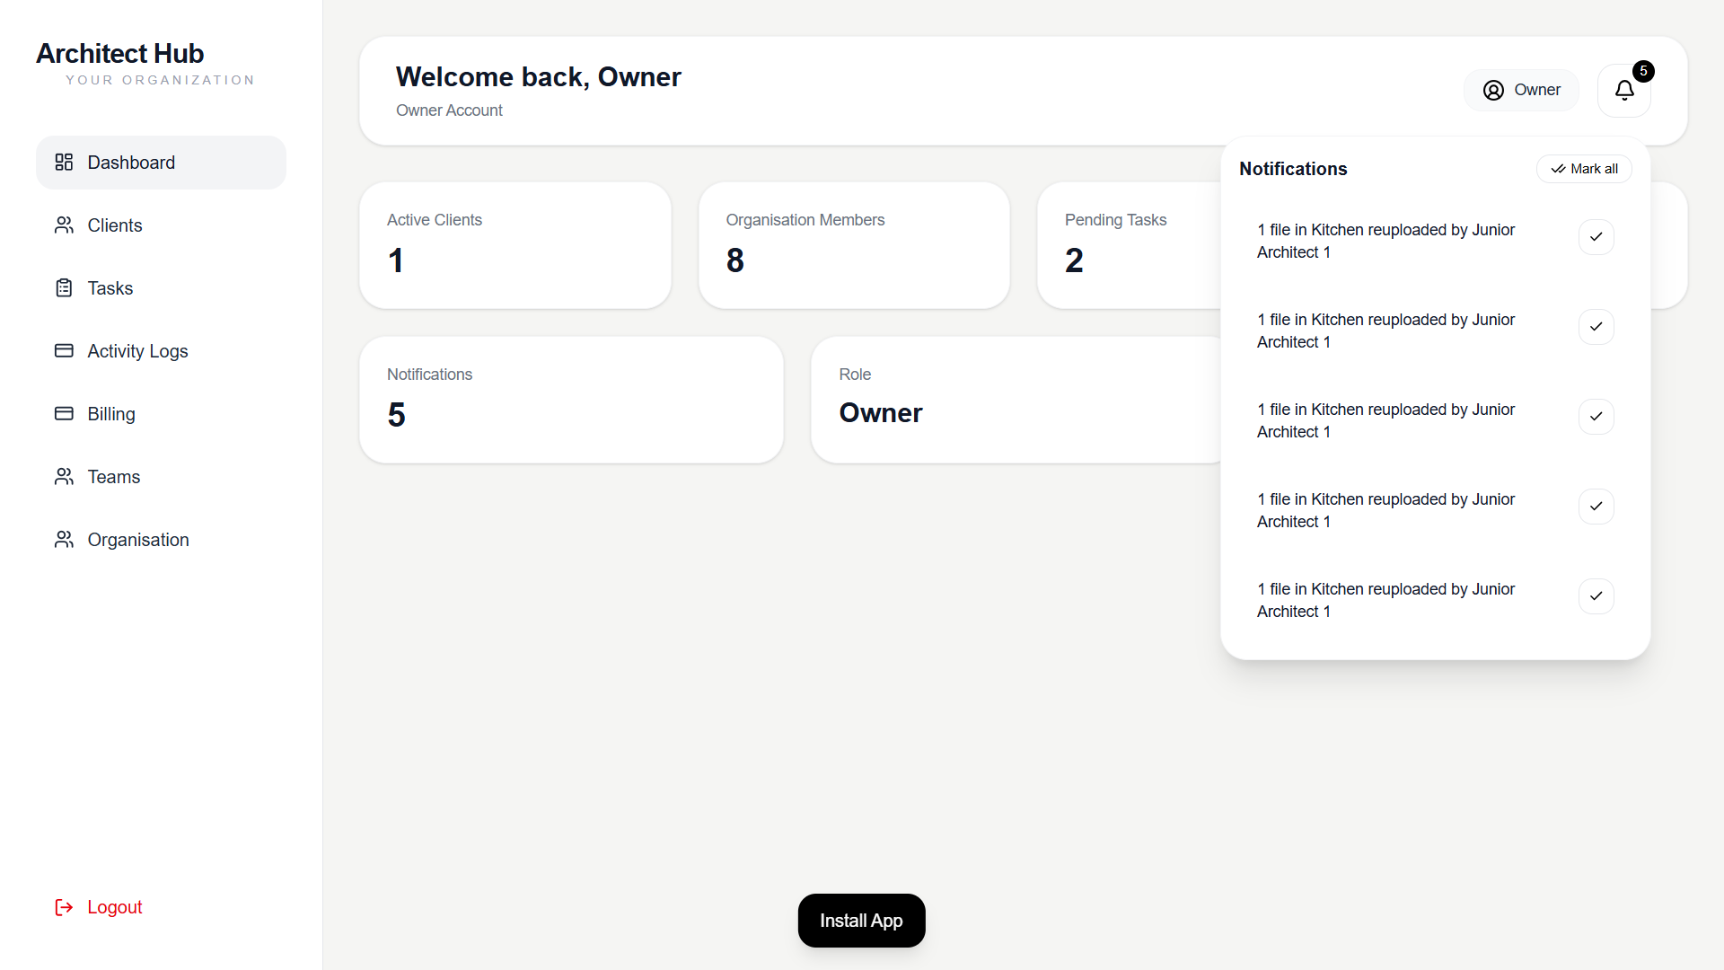Image resolution: width=1724 pixels, height=970 pixels.
Task: Mark the fourth Kitchen notification as read
Action: pos(1596,507)
